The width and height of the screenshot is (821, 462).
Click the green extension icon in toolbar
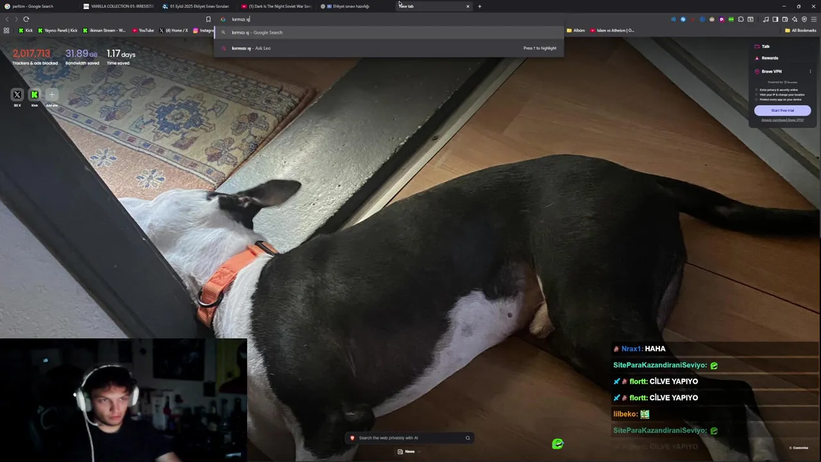731,19
